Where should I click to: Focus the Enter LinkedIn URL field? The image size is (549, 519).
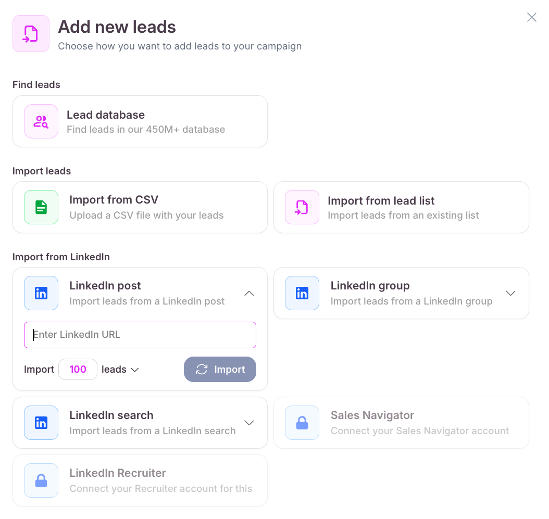pyautogui.click(x=140, y=335)
